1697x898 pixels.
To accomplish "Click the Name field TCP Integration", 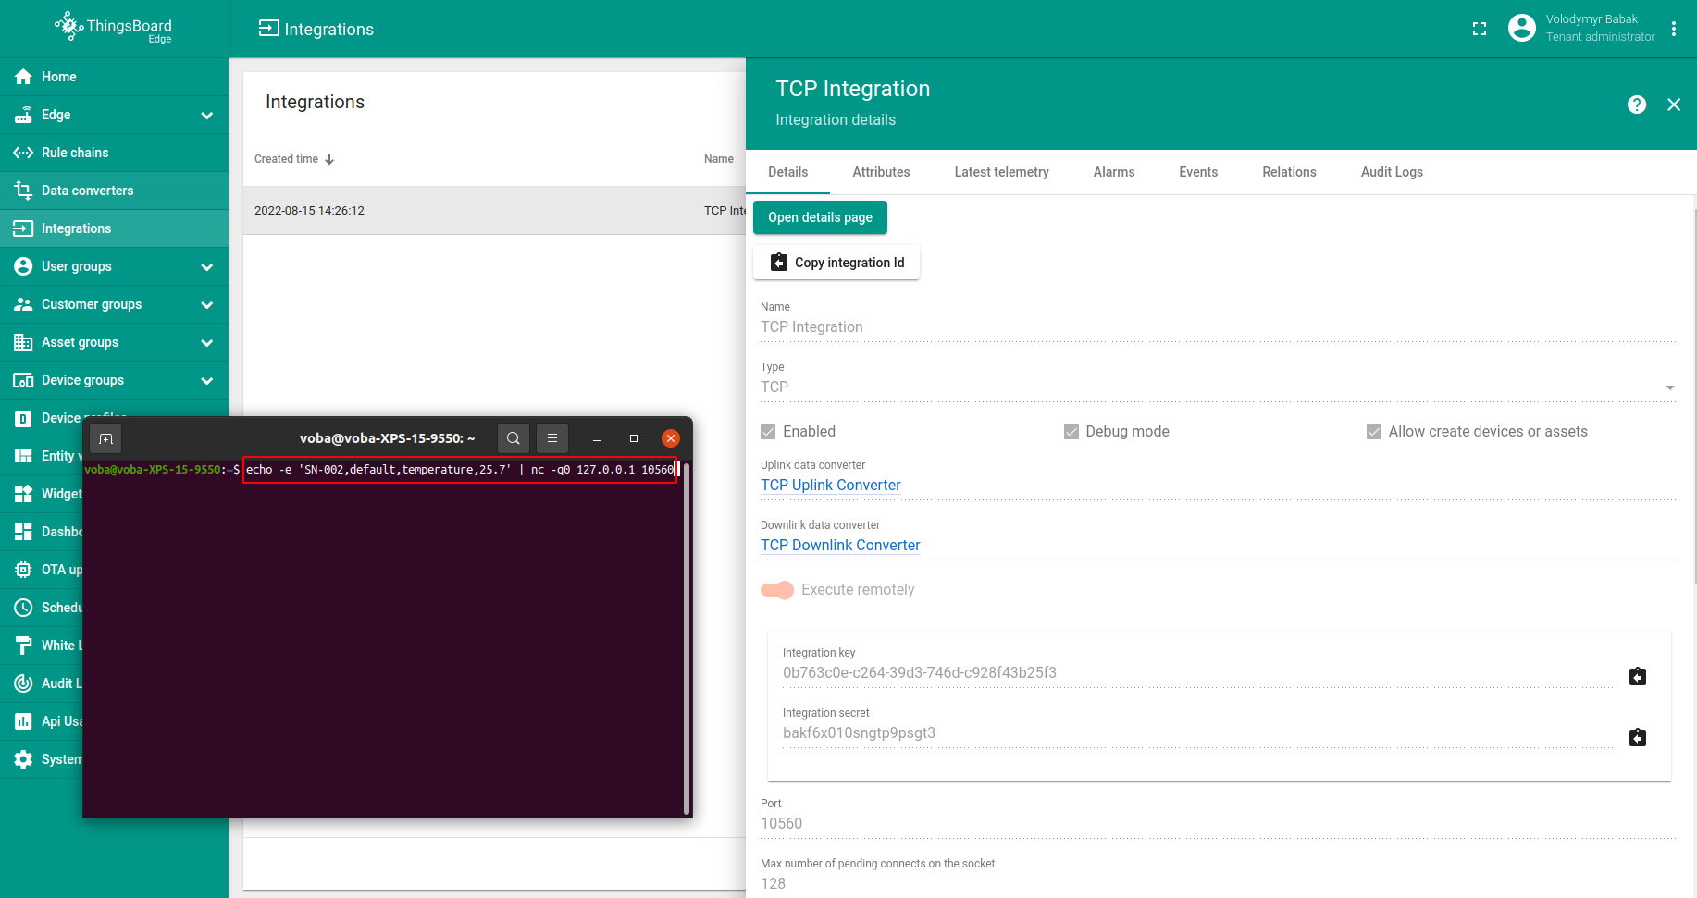I will pos(1218,327).
